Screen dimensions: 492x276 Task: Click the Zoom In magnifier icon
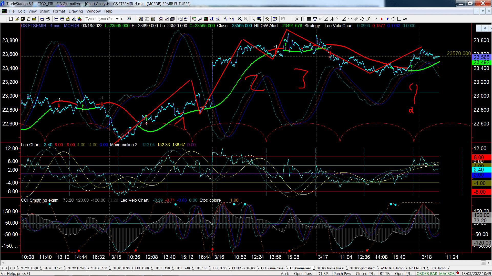coord(240,19)
